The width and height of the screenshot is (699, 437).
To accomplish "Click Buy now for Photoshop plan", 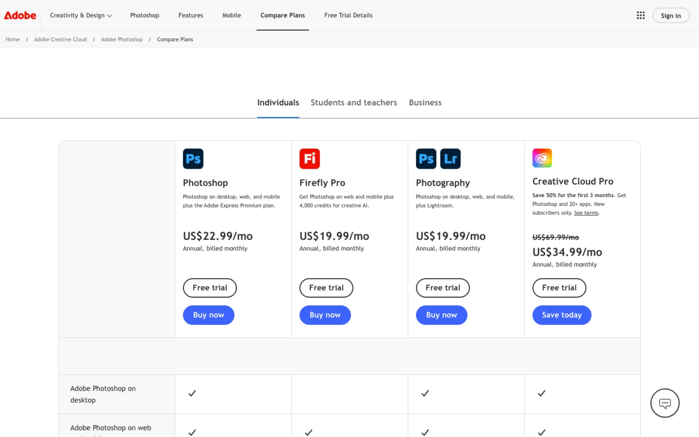I will coord(208,315).
